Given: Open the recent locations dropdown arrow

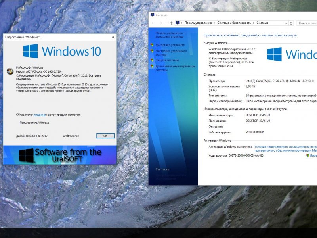Looking at the screenshot, I should (x=166, y=23).
